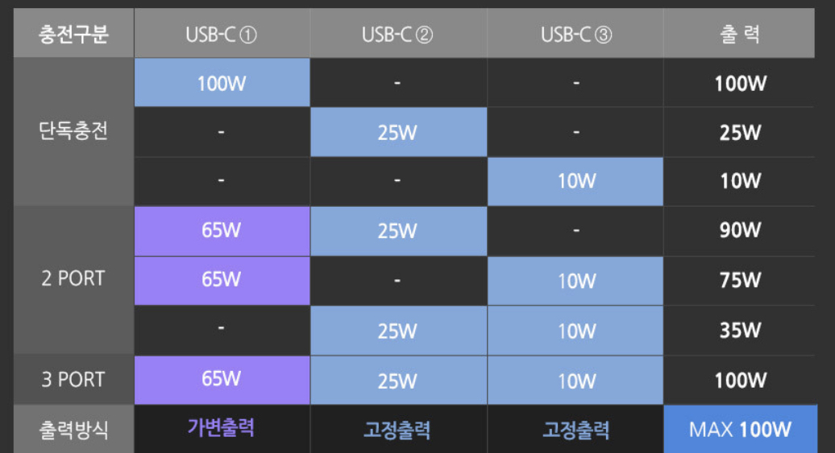Click 고정출력 under the USB-C ③ column
The image size is (835, 453).
pos(575,429)
